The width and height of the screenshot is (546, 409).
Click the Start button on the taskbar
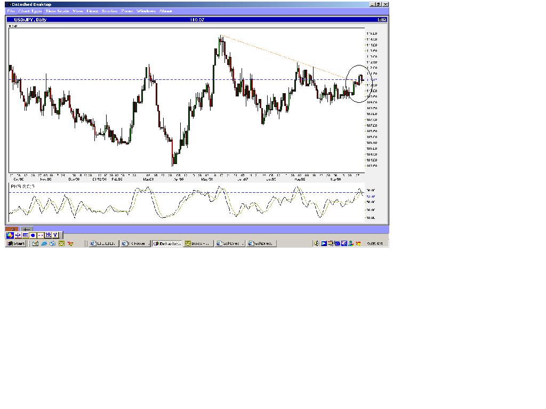(15, 243)
